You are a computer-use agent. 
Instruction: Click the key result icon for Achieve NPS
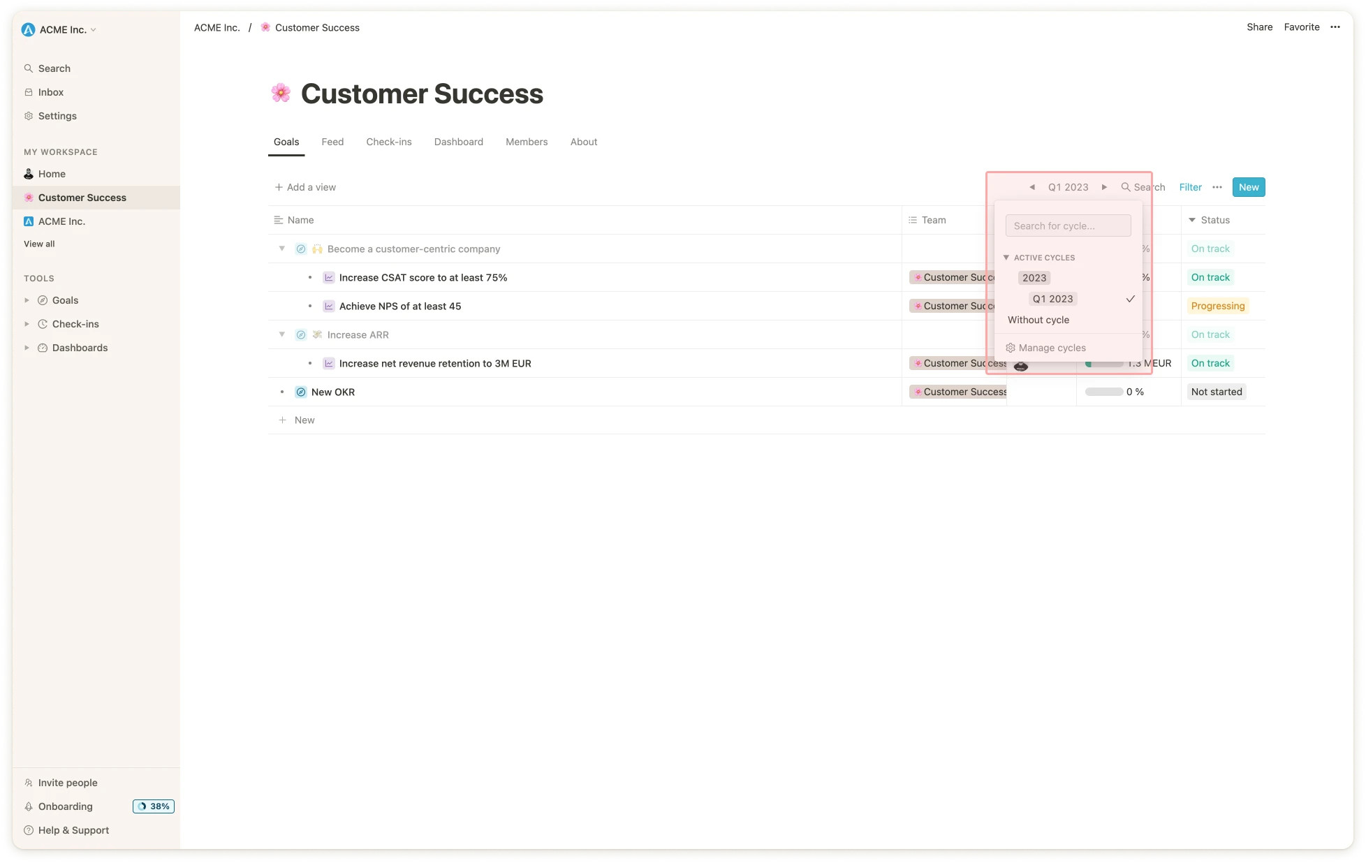click(328, 306)
